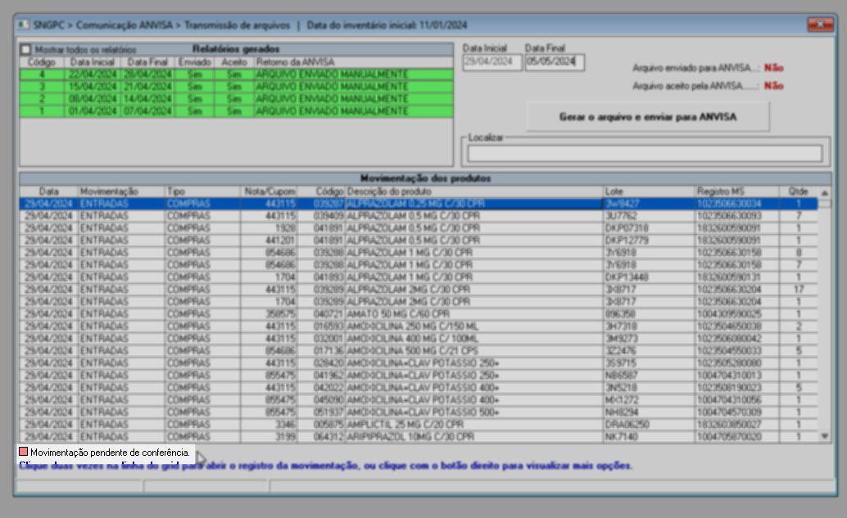Sort reports by 'Aceito' column header
Image resolution: width=847 pixels, height=518 pixels.
point(234,62)
